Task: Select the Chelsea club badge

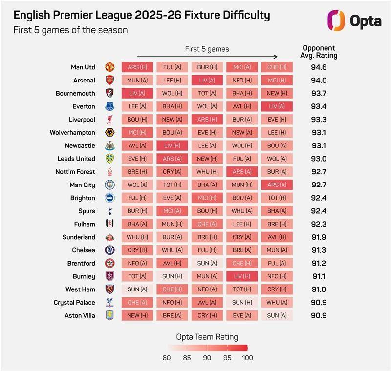Action: tap(109, 250)
